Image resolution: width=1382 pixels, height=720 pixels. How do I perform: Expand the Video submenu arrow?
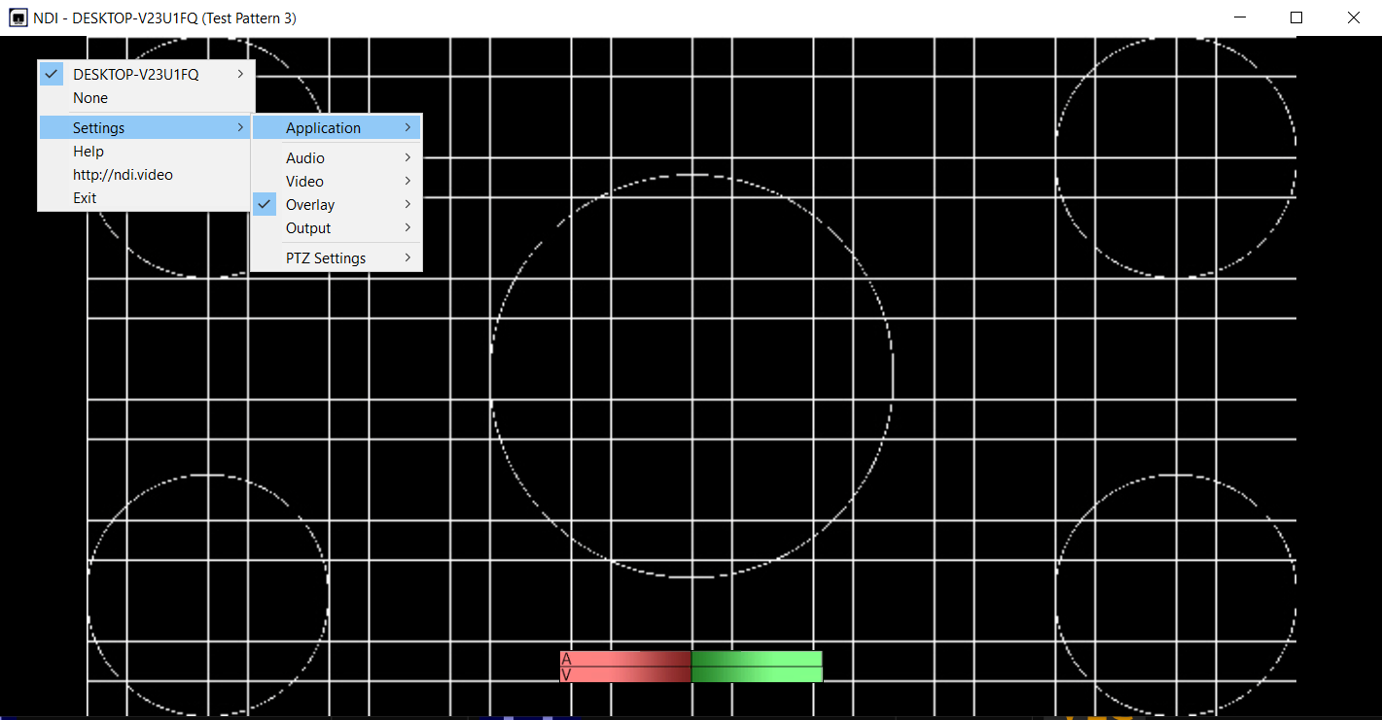408,182
